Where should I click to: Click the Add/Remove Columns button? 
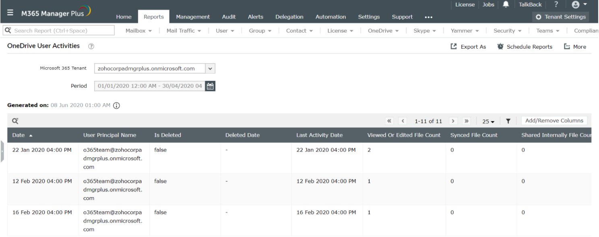(x=554, y=121)
